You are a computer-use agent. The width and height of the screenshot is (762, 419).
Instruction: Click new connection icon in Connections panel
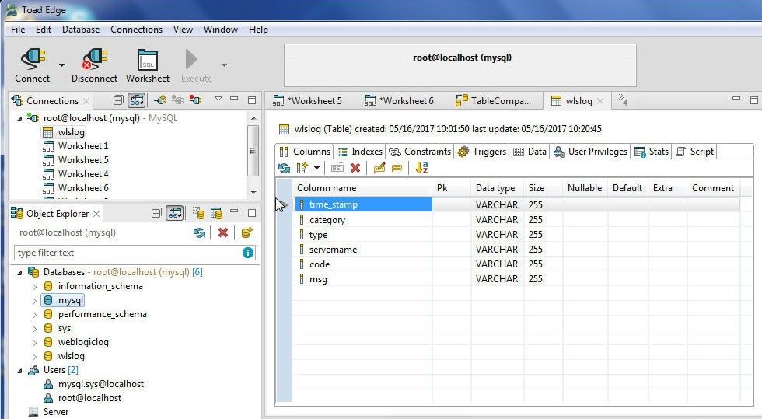point(159,100)
